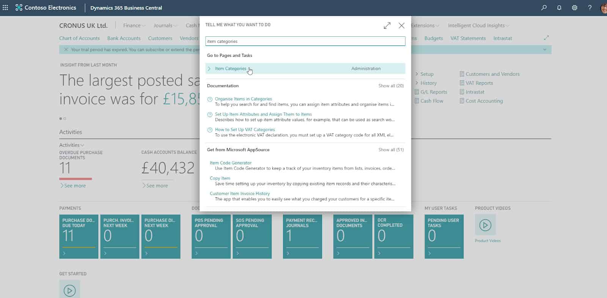This screenshot has height=298, width=607.
Task: Open Organise Items in Categories documentation
Action: (x=243, y=99)
